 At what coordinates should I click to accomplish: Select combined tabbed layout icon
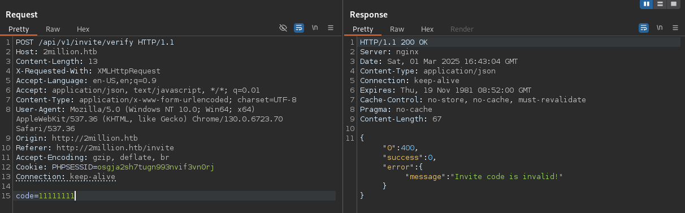click(x=673, y=4)
